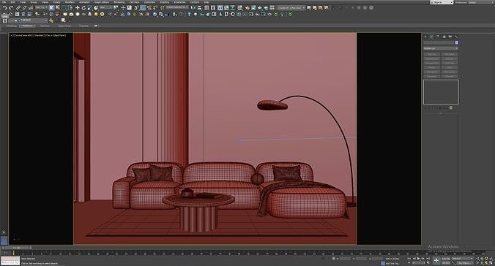Toggle the Angle Snap button
The width and height of the screenshot is (495, 266).
pyautogui.click(x=143, y=7)
